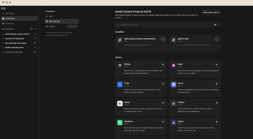The image size is (253, 139).
Task: Open the Documentation site update conversation
Action: [19, 43]
